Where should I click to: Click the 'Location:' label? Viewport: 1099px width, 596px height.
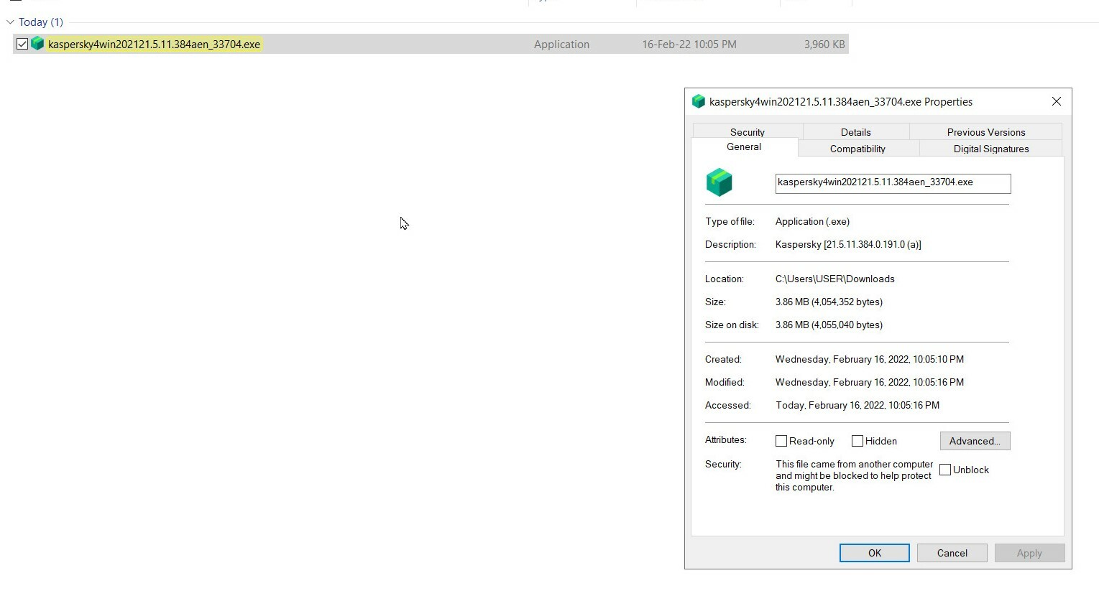(x=725, y=279)
